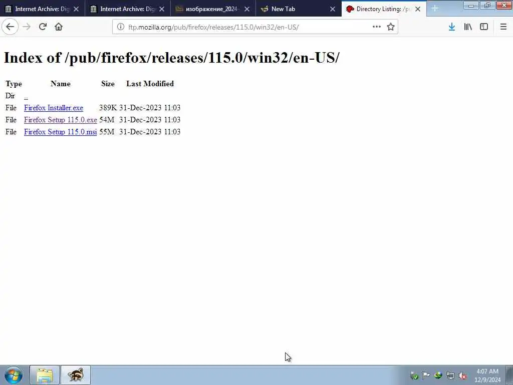Open the Library bookshelf icon
513x385 pixels.
coord(468,27)
